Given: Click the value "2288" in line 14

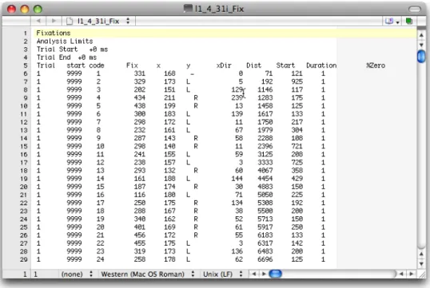Looking at the screenshot, I should [x=265, y=138].
